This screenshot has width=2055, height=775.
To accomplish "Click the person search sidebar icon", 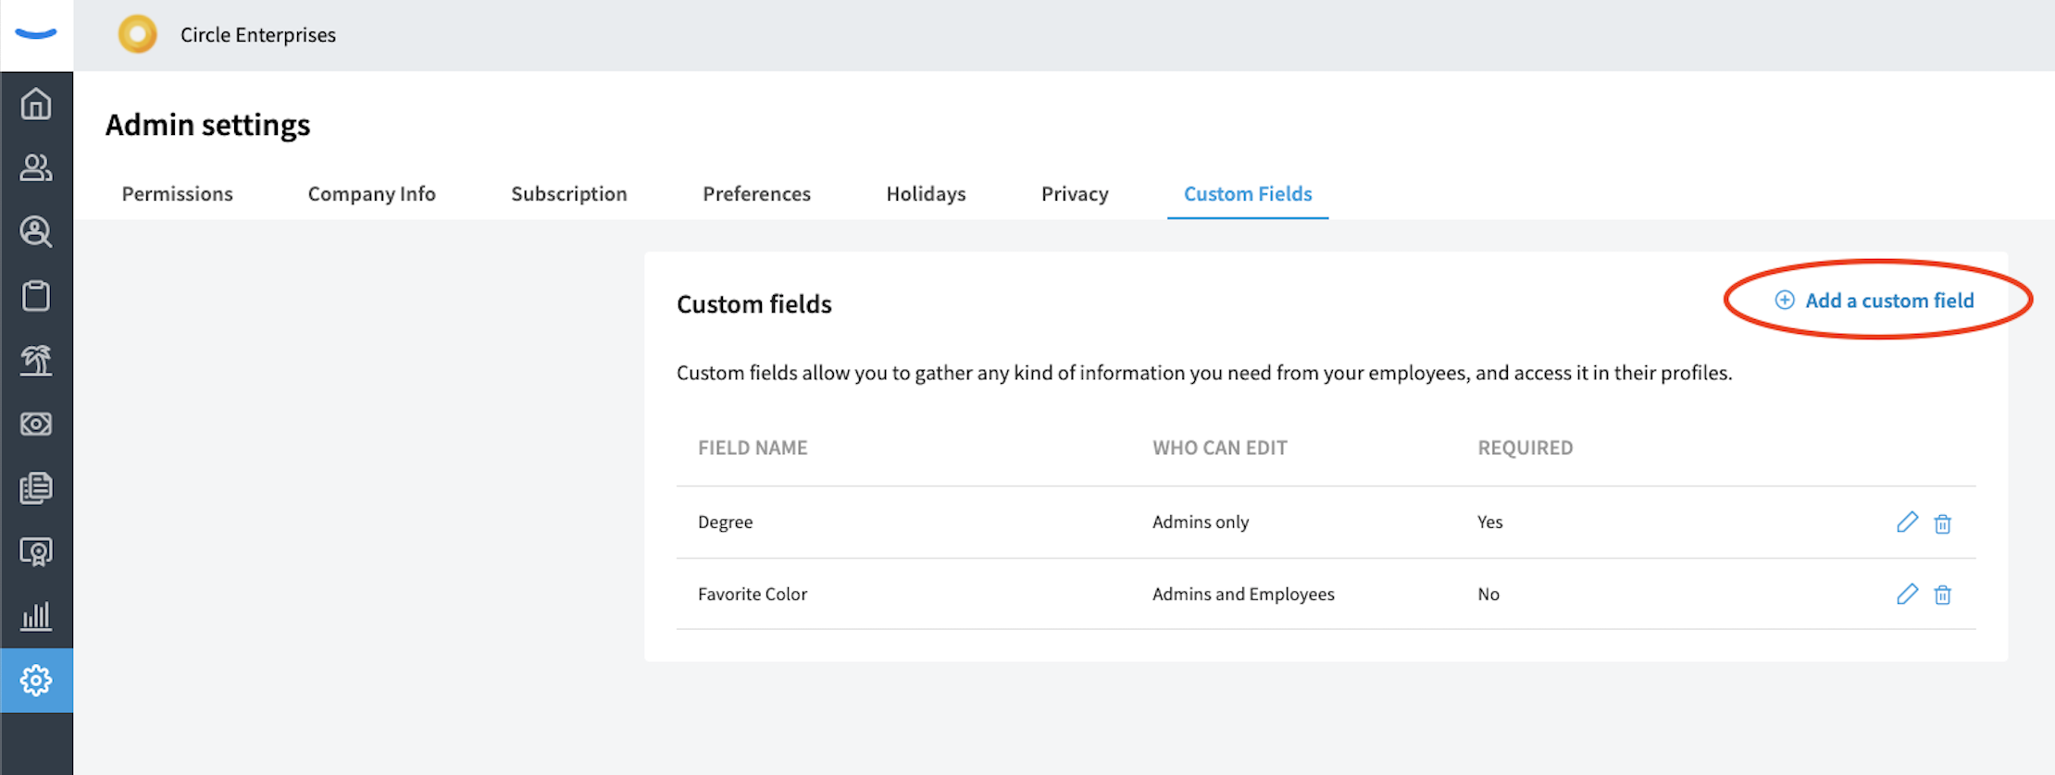I will point(36,231).
